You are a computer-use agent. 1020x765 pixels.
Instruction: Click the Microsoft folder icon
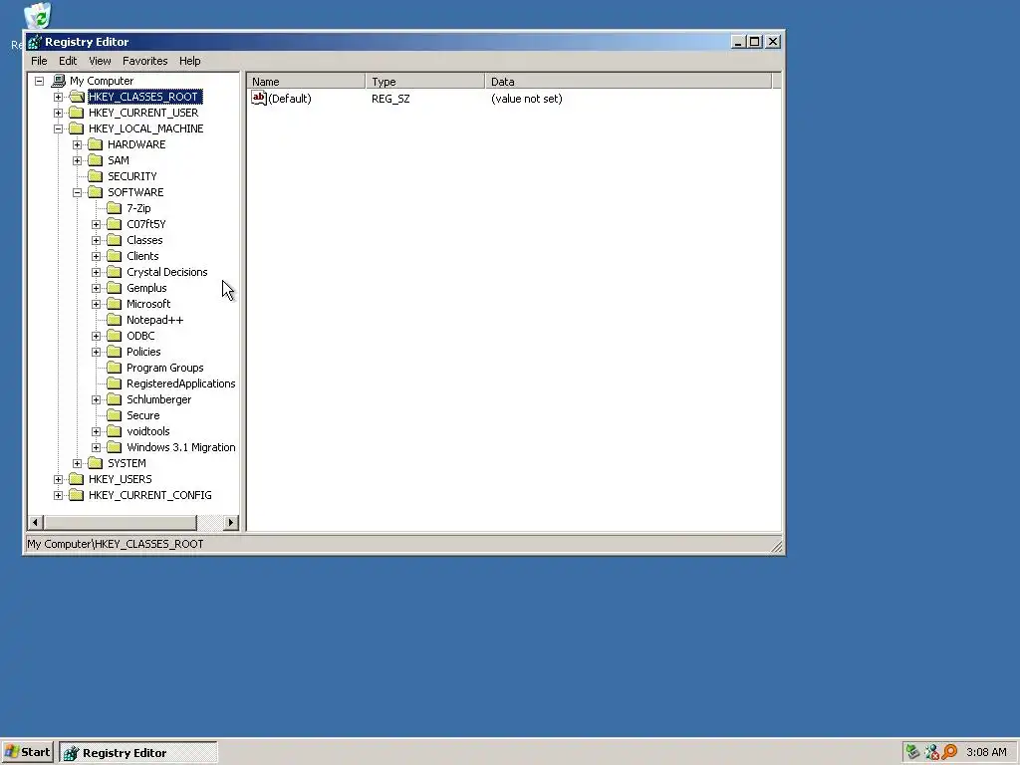click(x=115, y=304)
